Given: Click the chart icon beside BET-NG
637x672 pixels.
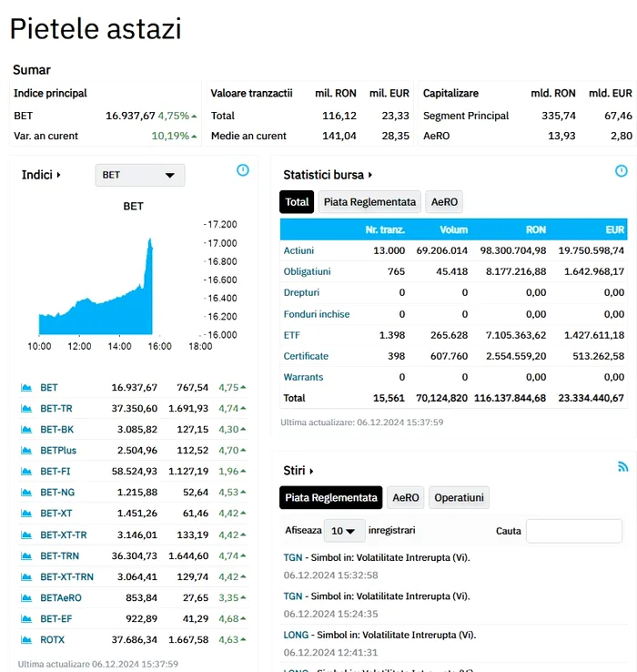Looking at the screenshot, I should pyautogui.click(x=26, y=493).
